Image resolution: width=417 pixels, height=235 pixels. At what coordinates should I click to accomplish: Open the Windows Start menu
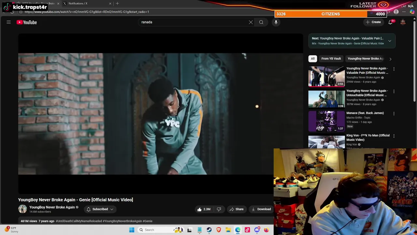pyautogui.click(x=132, y=230)
